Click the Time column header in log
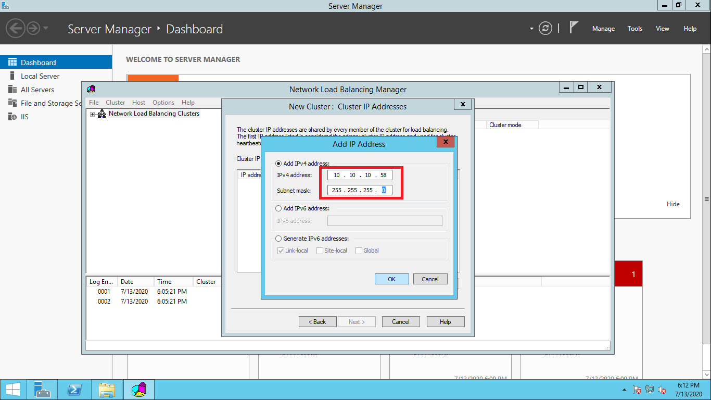 pyautogui.click(x=173, y=282)
